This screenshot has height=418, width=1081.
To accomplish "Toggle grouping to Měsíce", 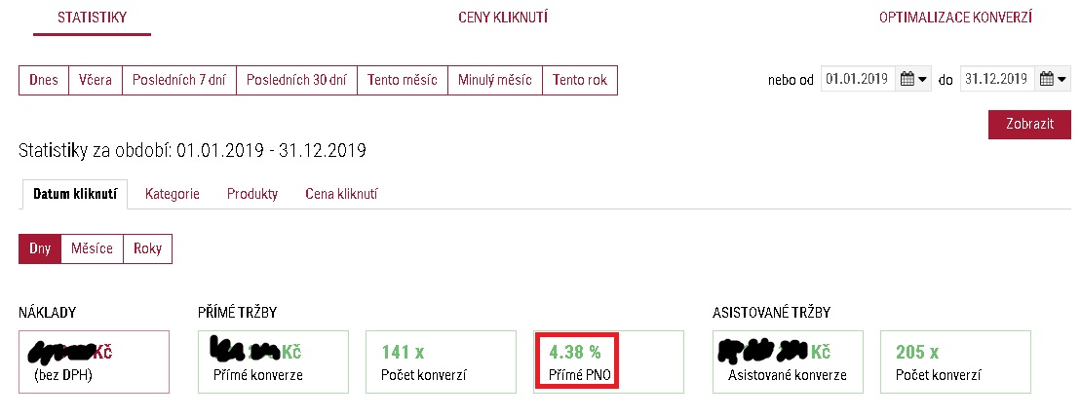I will [92, 248].
